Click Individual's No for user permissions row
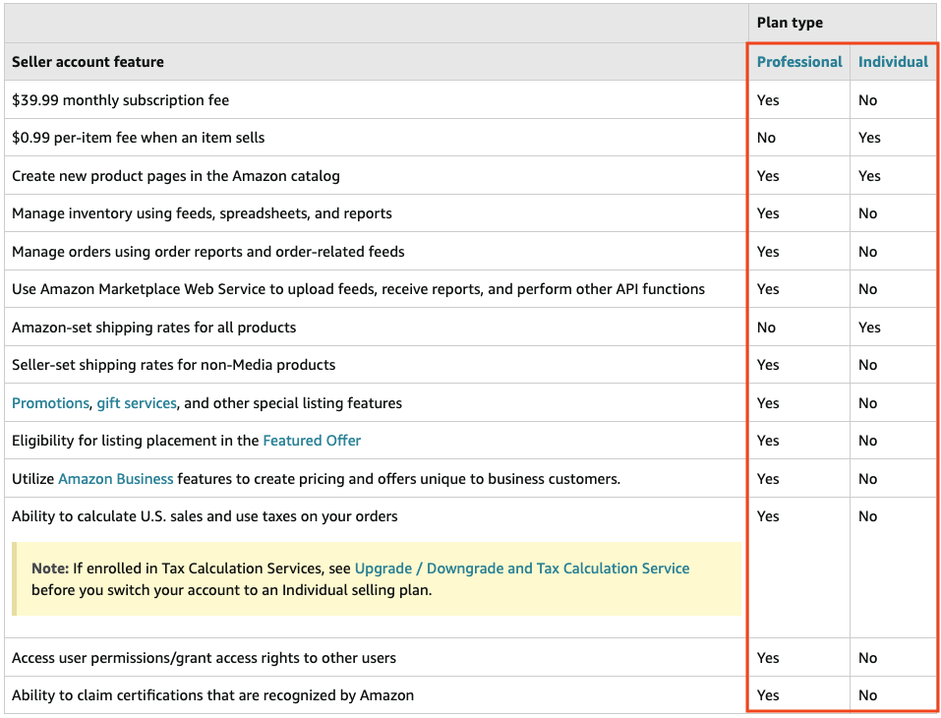The width and height of the screenshot is (941, 718). 867,658
